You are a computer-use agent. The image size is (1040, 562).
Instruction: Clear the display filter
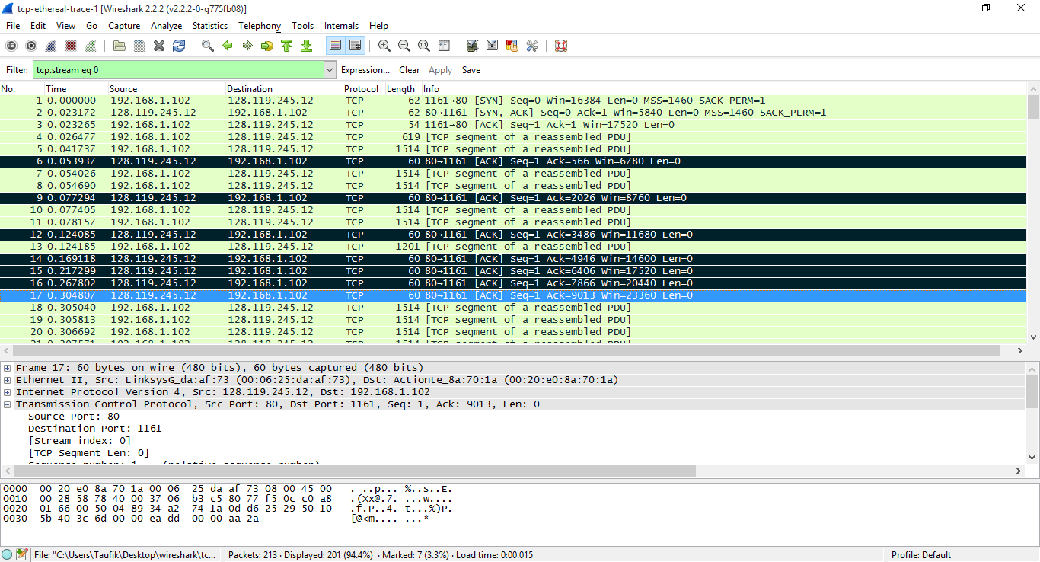pyautogui.click(x=410, y=70)
